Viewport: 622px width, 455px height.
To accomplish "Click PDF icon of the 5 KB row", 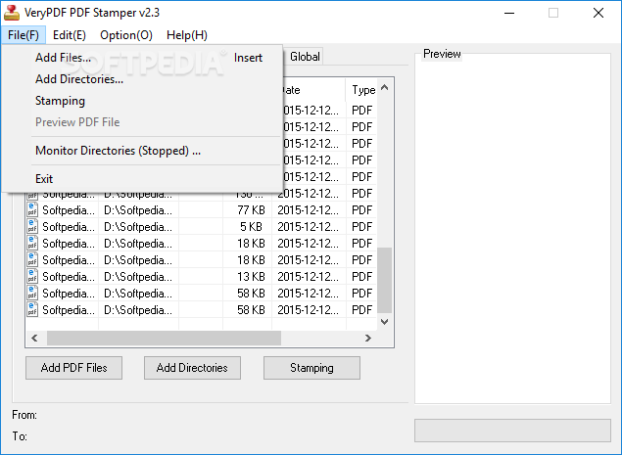I will point(32,227).
